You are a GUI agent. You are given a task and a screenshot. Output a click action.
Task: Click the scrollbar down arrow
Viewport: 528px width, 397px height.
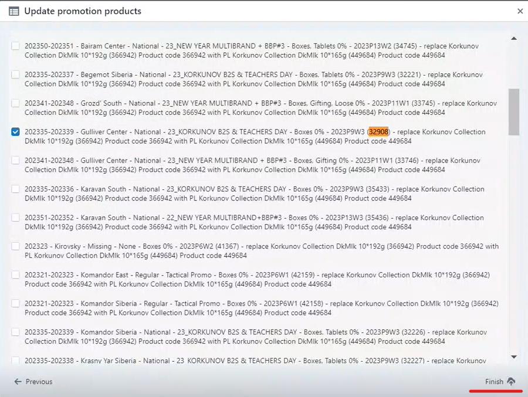[x=514, y=357]
